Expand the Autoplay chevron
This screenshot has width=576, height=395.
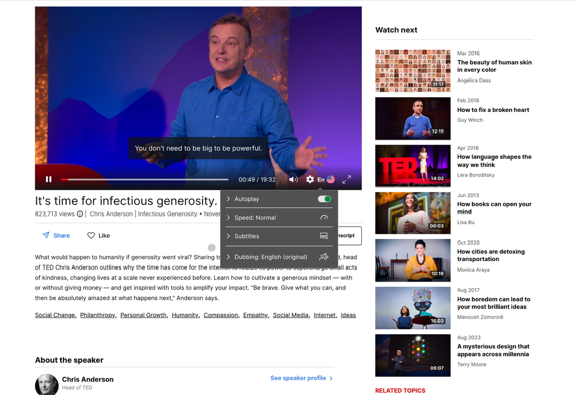click(229, 199)
